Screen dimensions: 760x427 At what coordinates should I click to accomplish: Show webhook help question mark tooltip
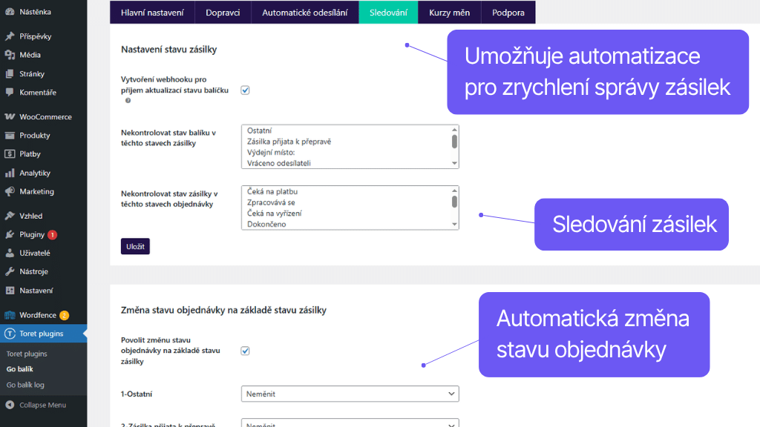click(128, 101)
